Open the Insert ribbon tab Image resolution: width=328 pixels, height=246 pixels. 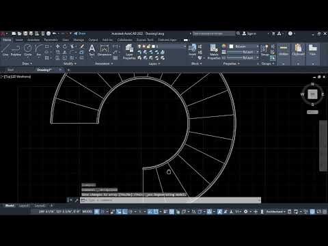19,40
